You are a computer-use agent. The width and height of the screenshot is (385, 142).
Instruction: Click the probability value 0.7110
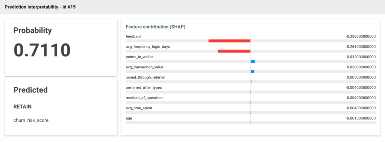pyautogui.click(x=42, y=50)
